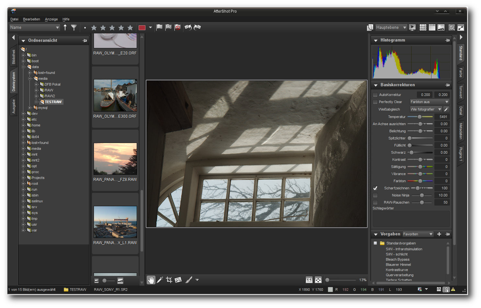Click the warning triangle in status bar
Screen dimensions: 481x308
(x=453, y=290)
